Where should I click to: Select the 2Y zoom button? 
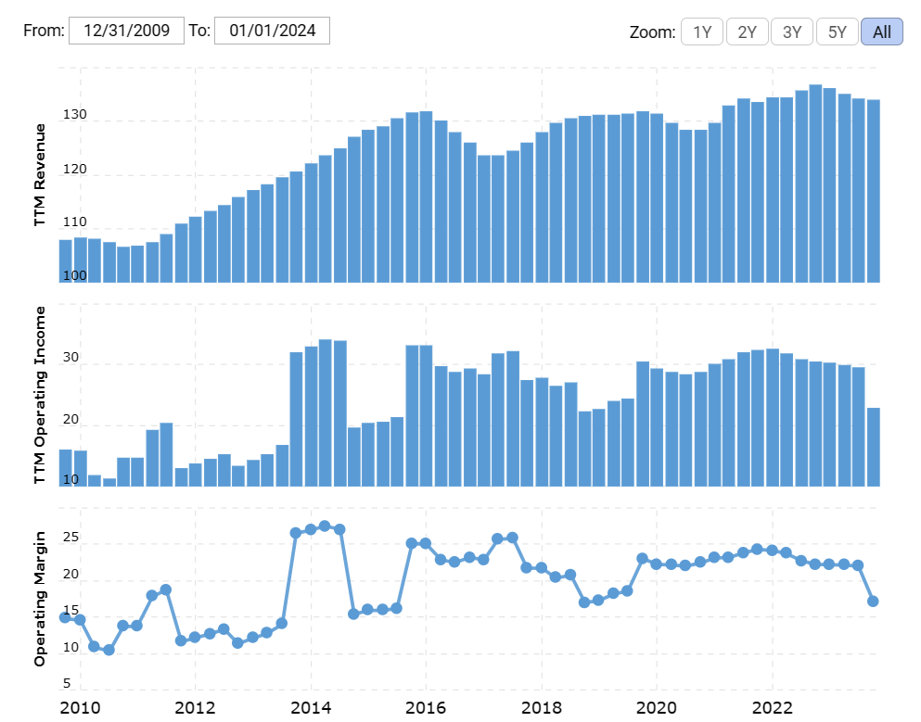point(747,32)
